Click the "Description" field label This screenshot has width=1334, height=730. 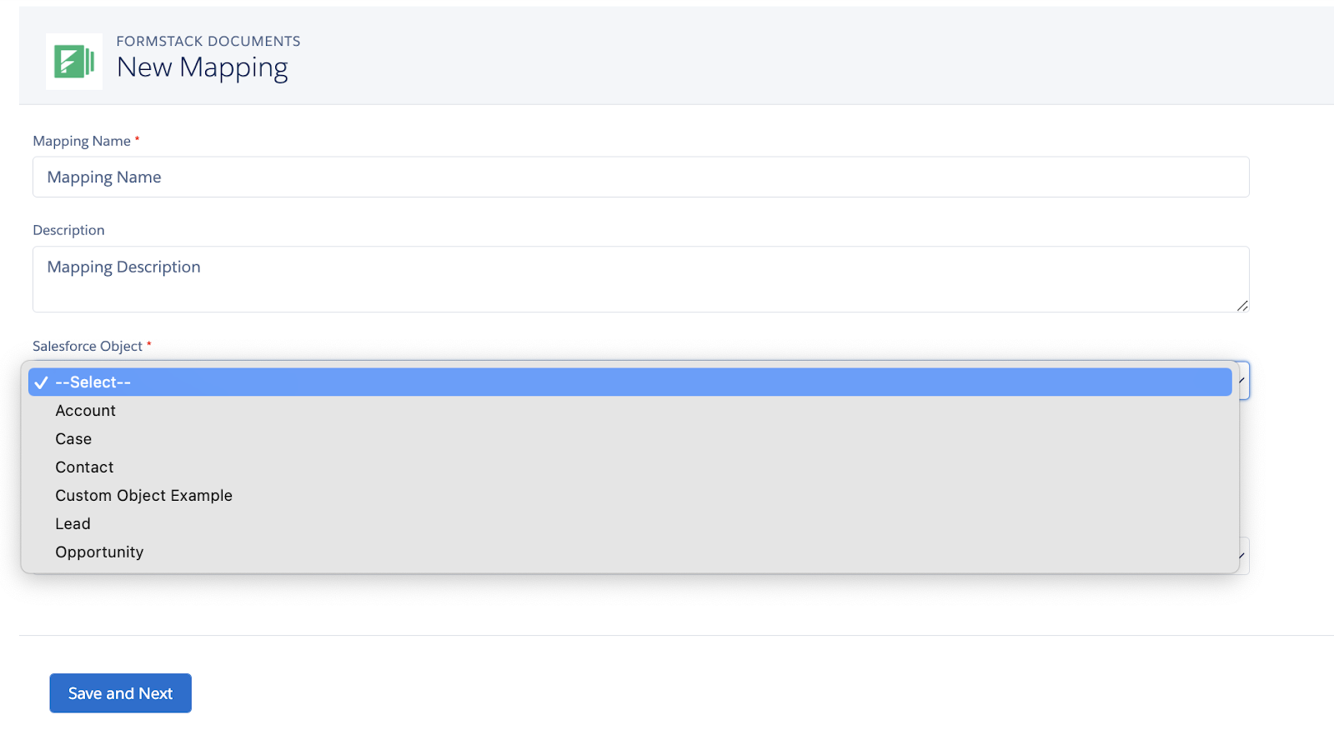tap(68, 230)
